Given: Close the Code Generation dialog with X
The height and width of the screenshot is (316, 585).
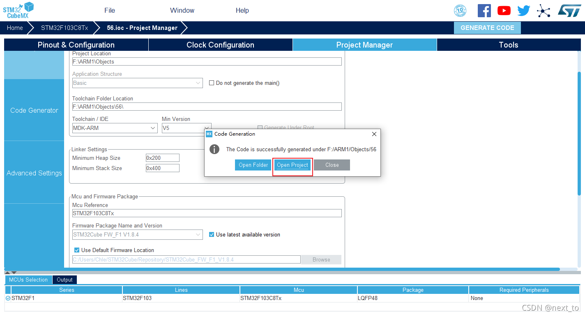Looking at the screenshot, I should tap(374, 134).
